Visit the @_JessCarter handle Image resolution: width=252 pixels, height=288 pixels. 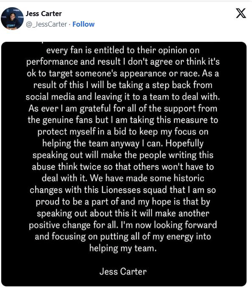46,24
